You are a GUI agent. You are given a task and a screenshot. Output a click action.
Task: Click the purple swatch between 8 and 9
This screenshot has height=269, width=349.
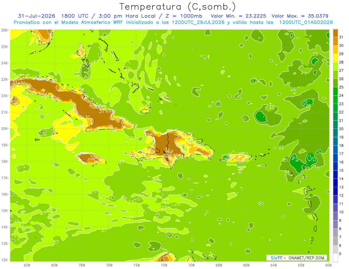tap(335, 224)
